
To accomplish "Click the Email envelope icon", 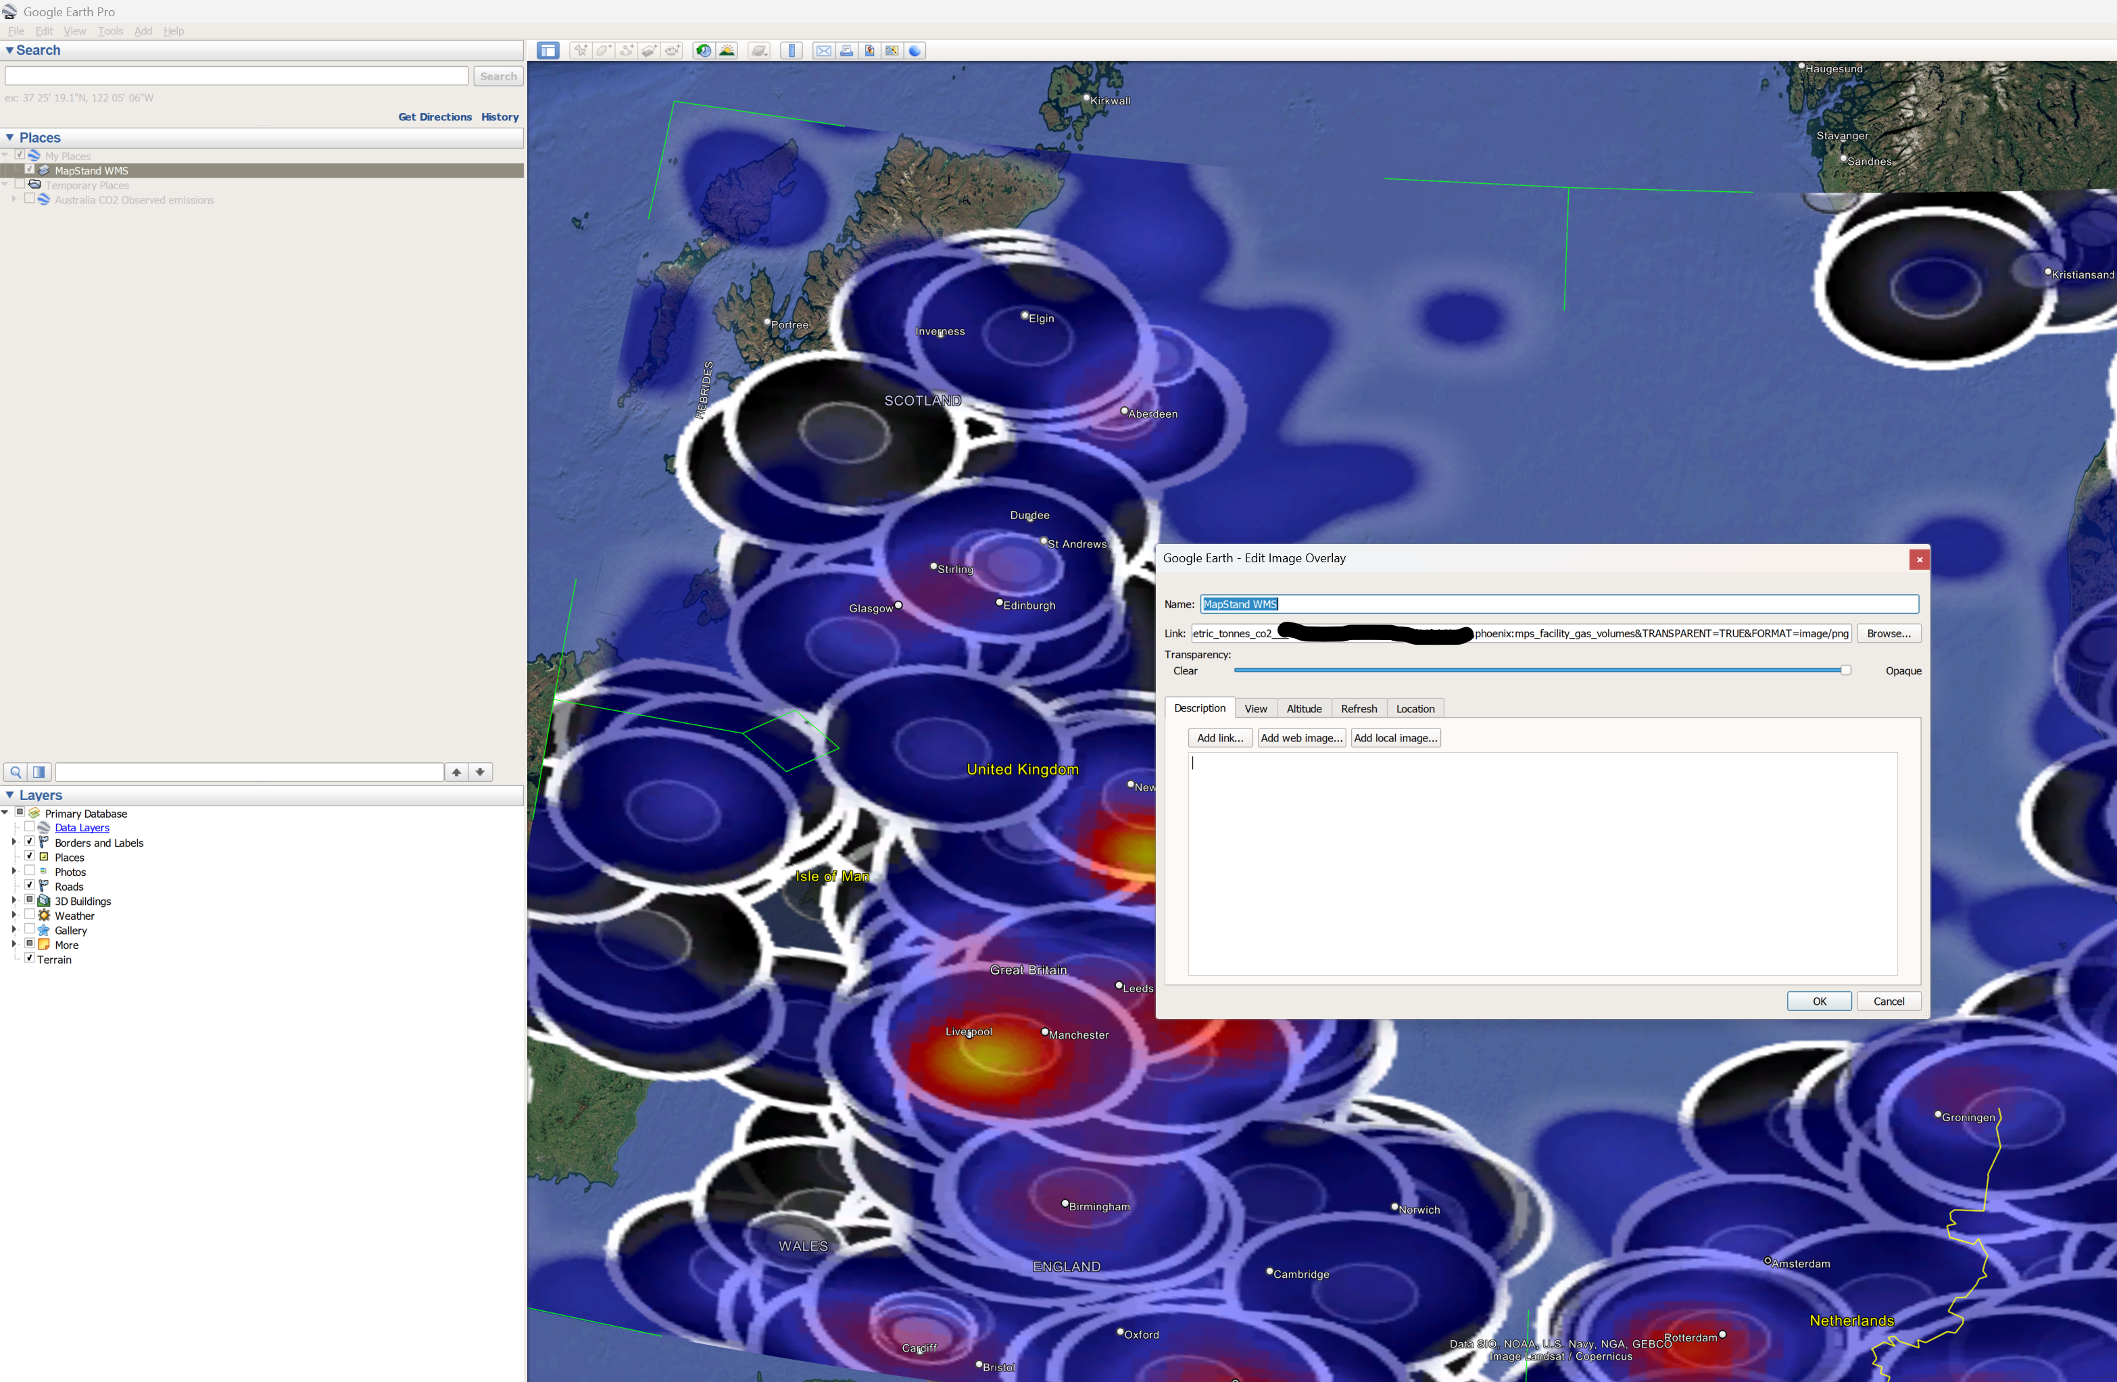I will [x=824, y=51].
